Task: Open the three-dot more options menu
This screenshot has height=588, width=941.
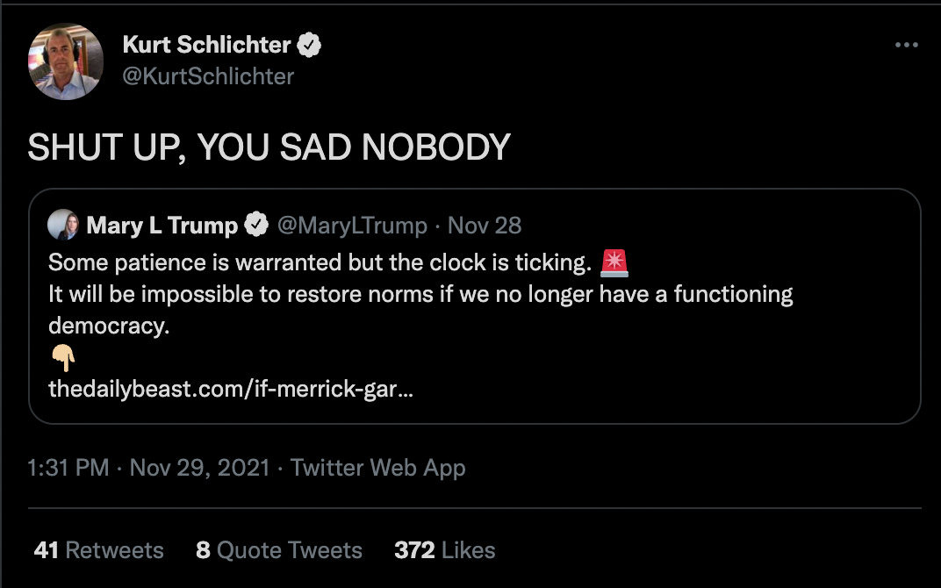Action: click(x=906, y=46)
